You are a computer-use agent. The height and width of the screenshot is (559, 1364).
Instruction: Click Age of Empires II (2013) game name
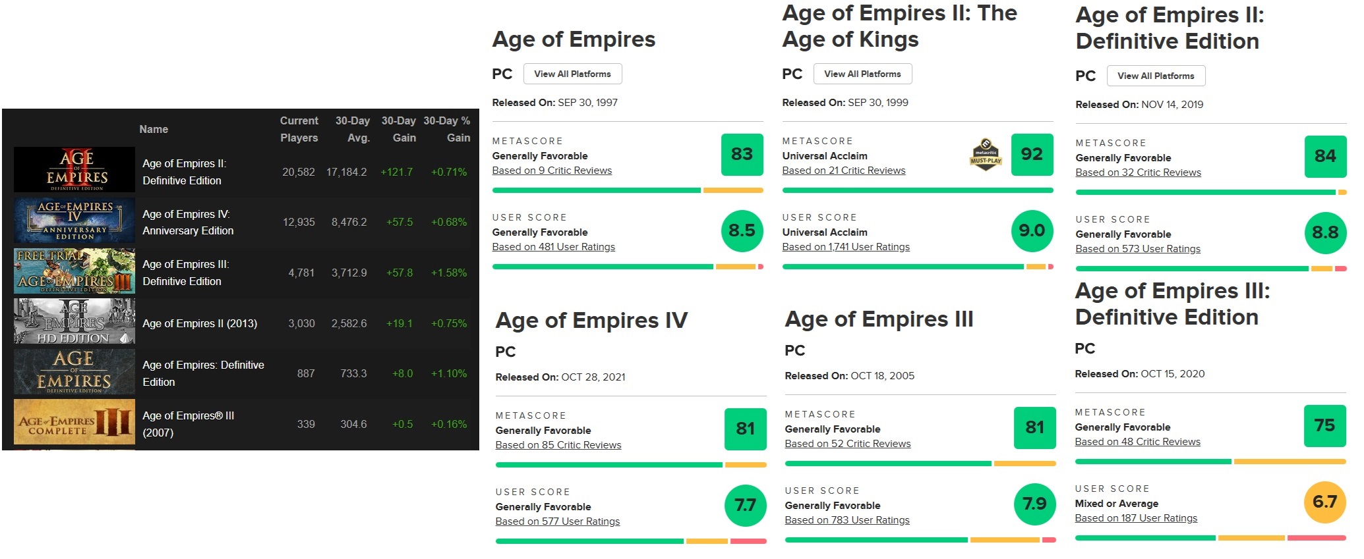pos(200,323)
